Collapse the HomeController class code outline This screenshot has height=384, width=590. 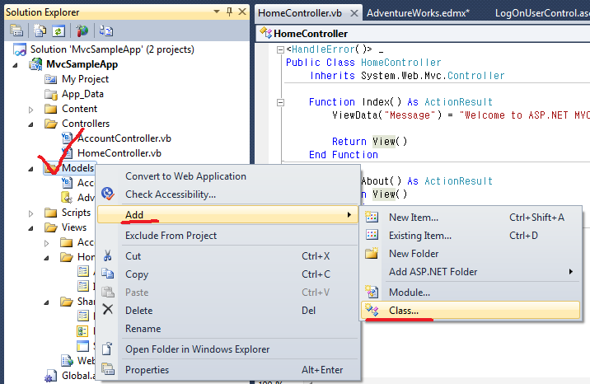(x=280, y=49)
